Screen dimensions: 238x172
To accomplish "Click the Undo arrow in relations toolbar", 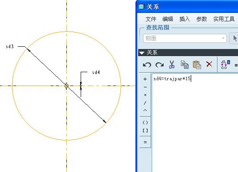I will click(147, 65).
